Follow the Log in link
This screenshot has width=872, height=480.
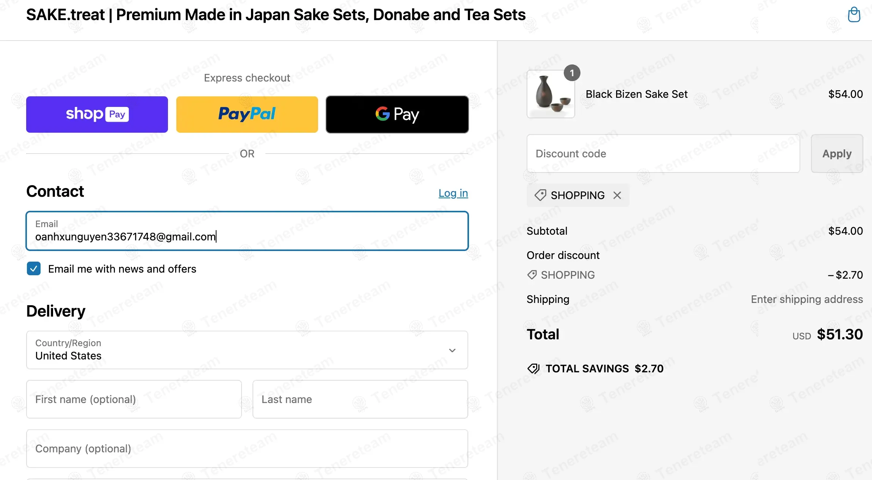point(453,193)
